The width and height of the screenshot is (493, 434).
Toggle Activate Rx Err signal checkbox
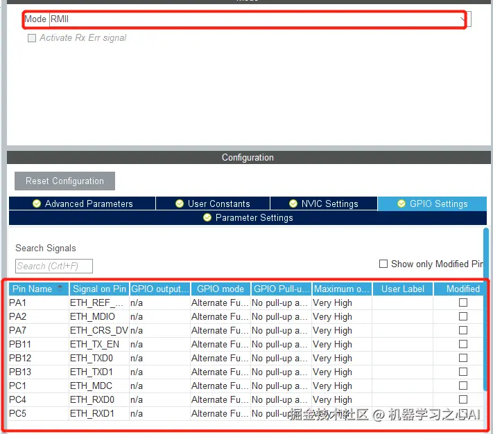pyautogui.click(x=32, y=38)
